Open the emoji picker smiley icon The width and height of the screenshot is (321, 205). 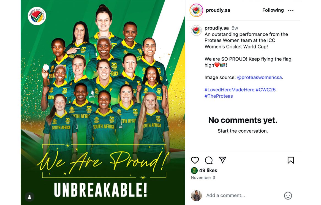click(x=288, y=196)
